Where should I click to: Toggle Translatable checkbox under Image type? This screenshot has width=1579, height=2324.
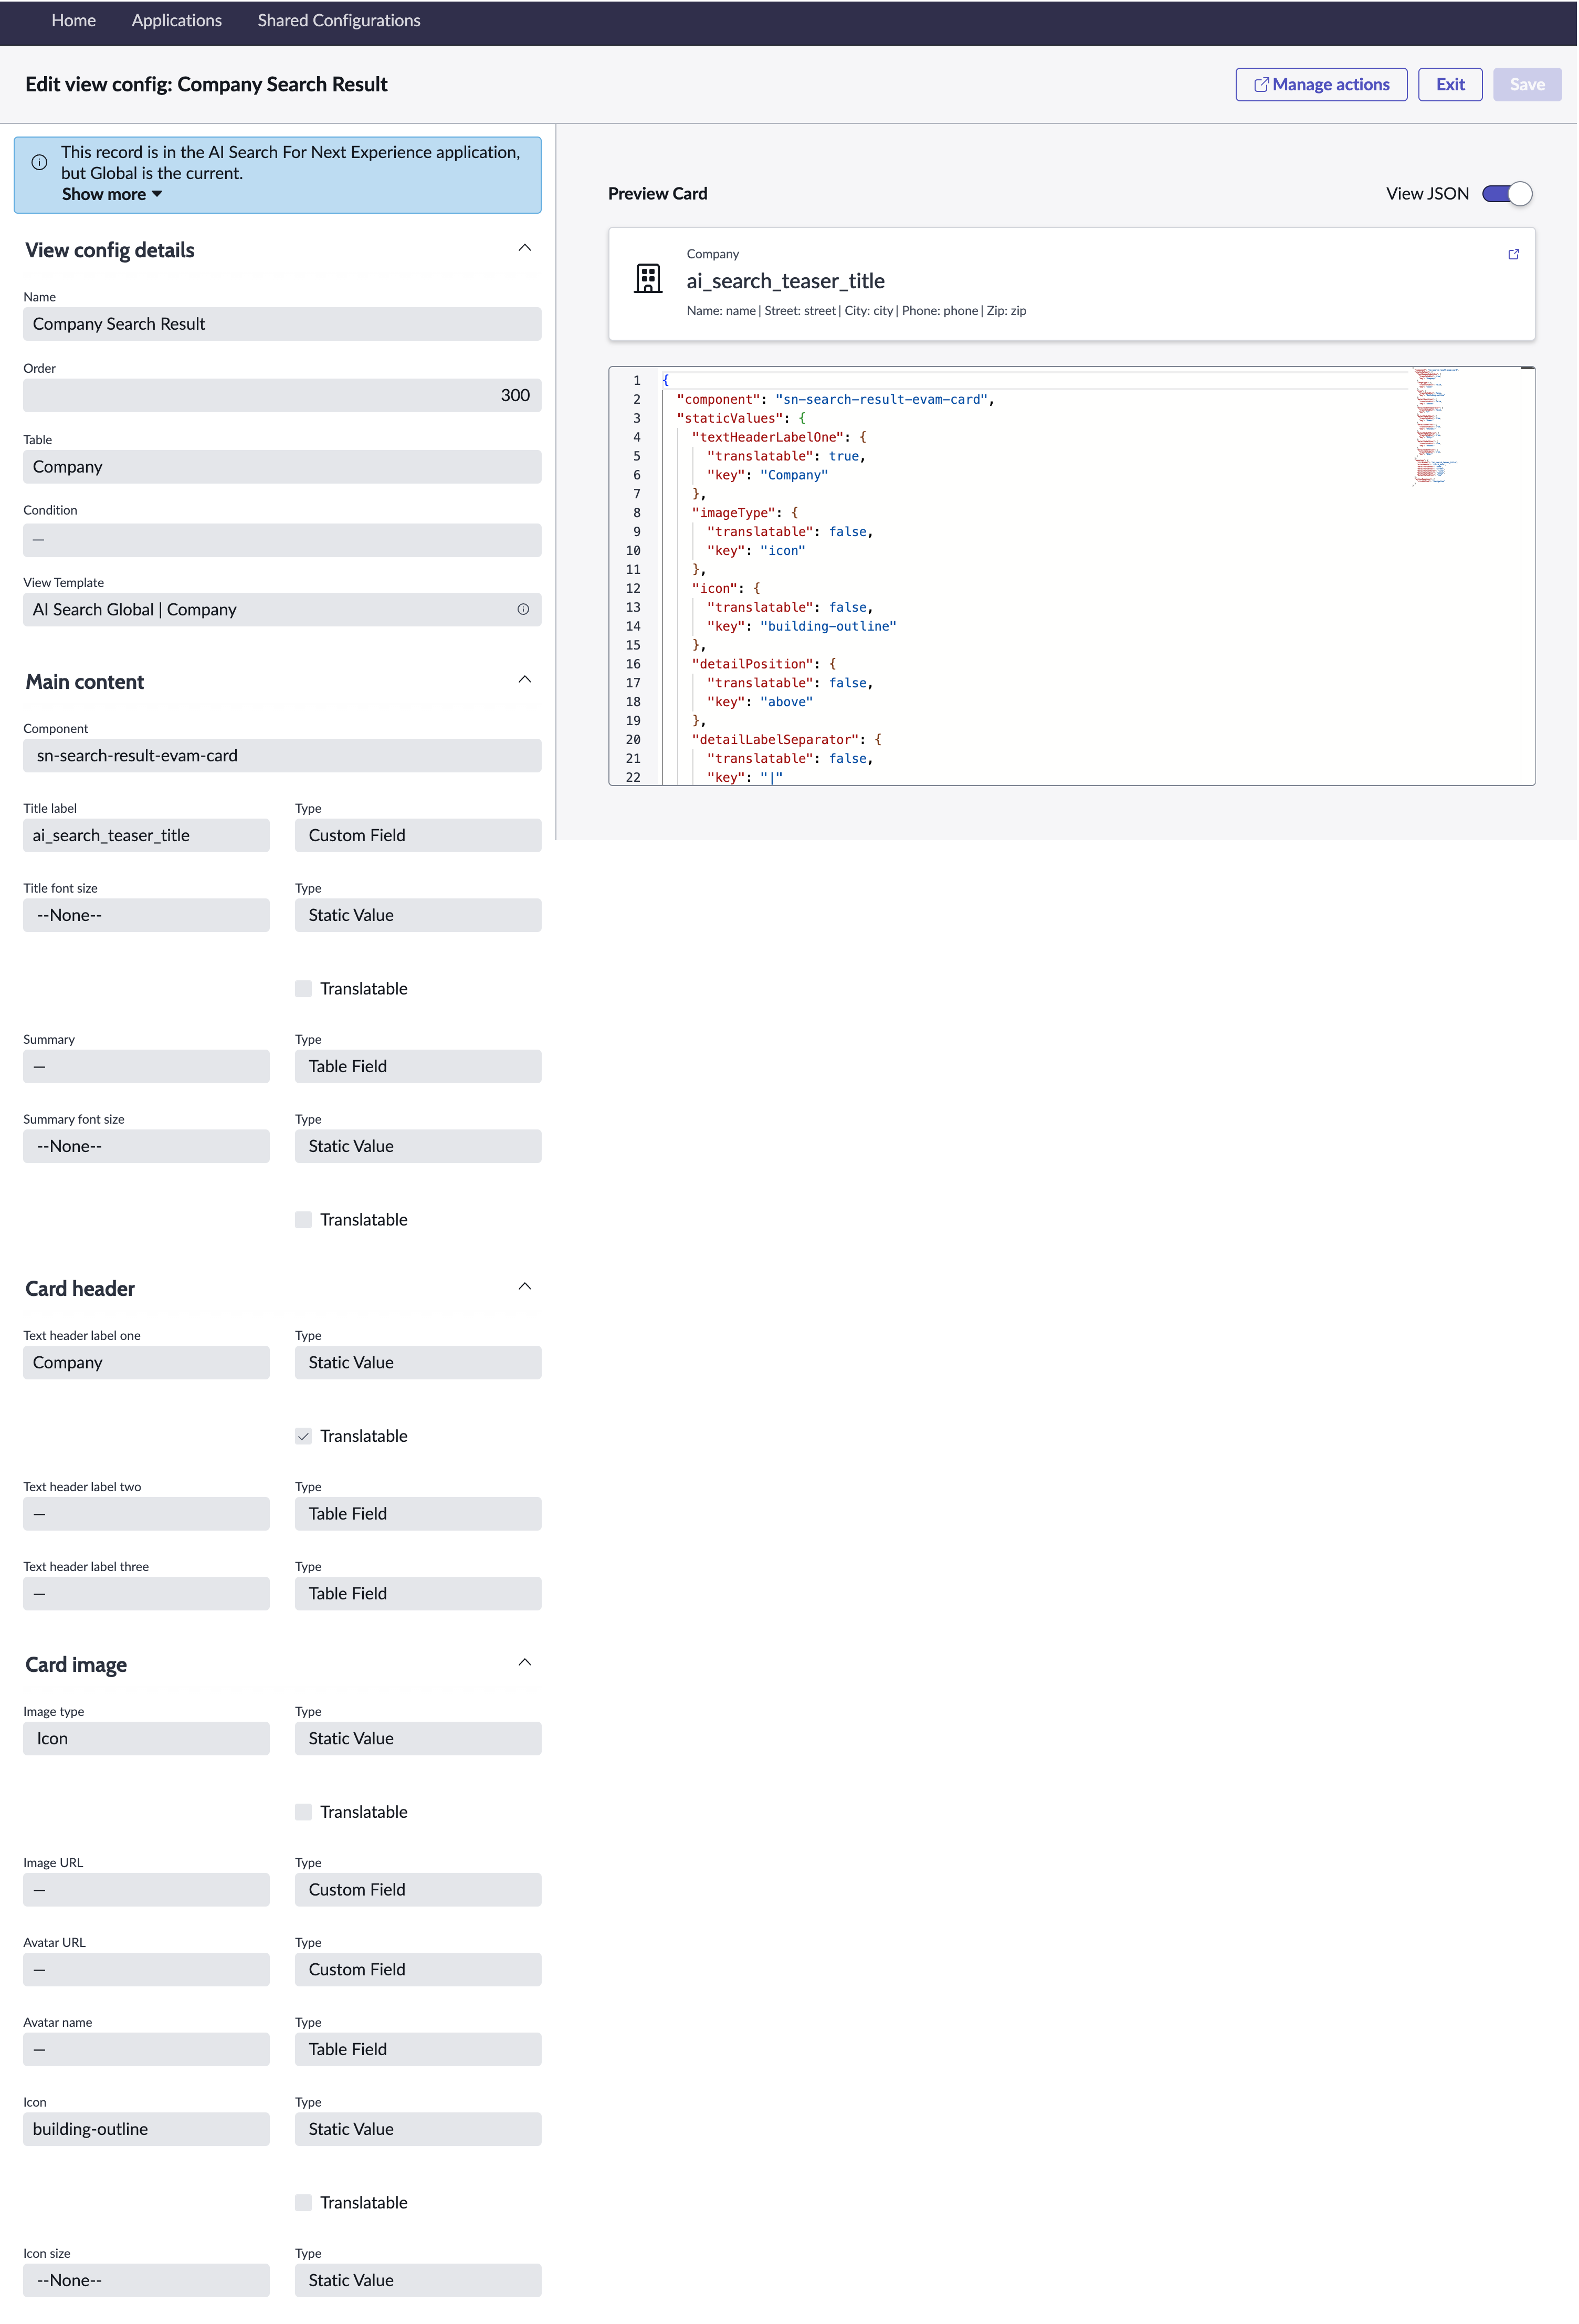pos(303,1811)
